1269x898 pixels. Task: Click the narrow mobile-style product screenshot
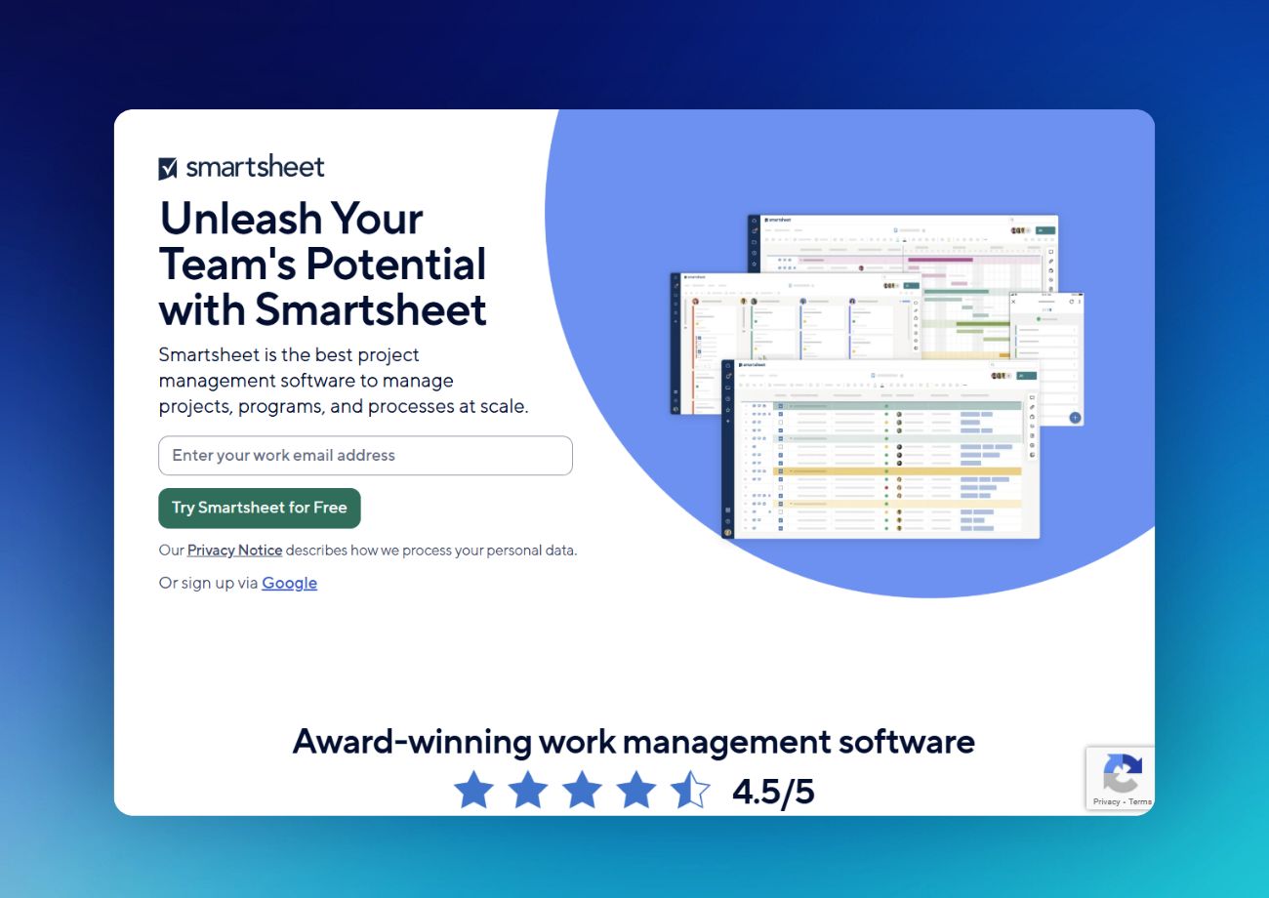tap(1046, 358)
